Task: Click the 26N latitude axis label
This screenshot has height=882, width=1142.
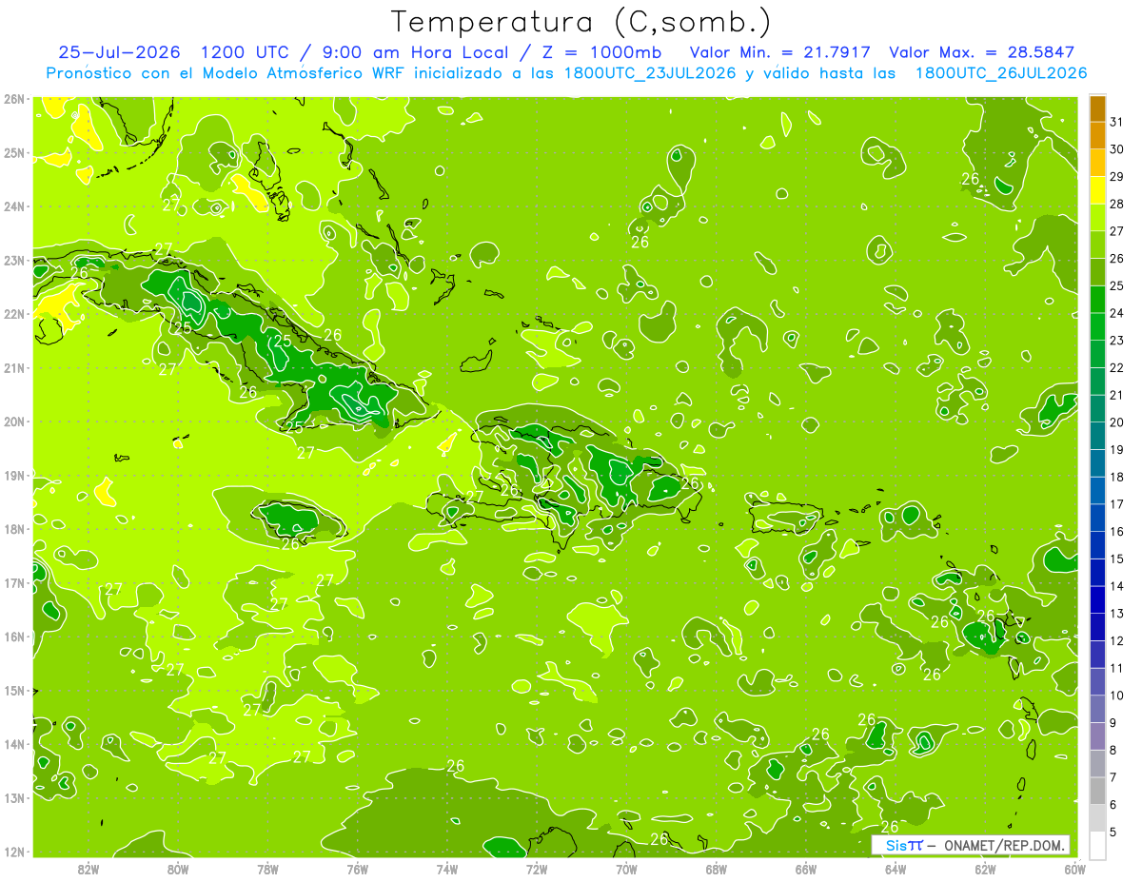Action: point(14,99)
